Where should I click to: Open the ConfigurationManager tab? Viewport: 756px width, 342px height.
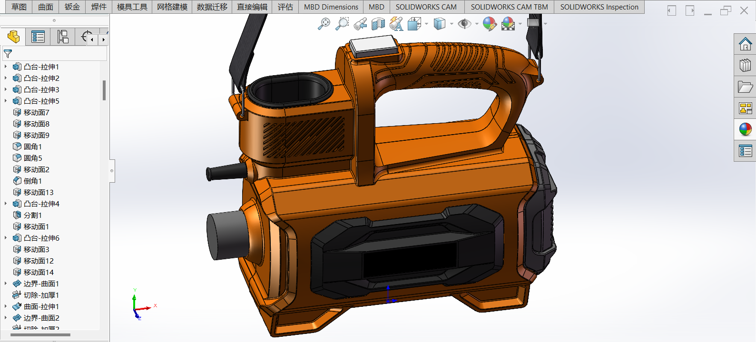coord(63,37)
